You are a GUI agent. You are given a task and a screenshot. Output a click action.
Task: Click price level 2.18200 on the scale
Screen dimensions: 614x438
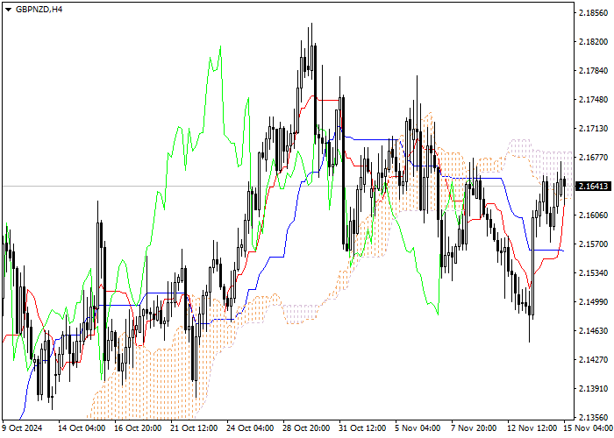[594, 42]
